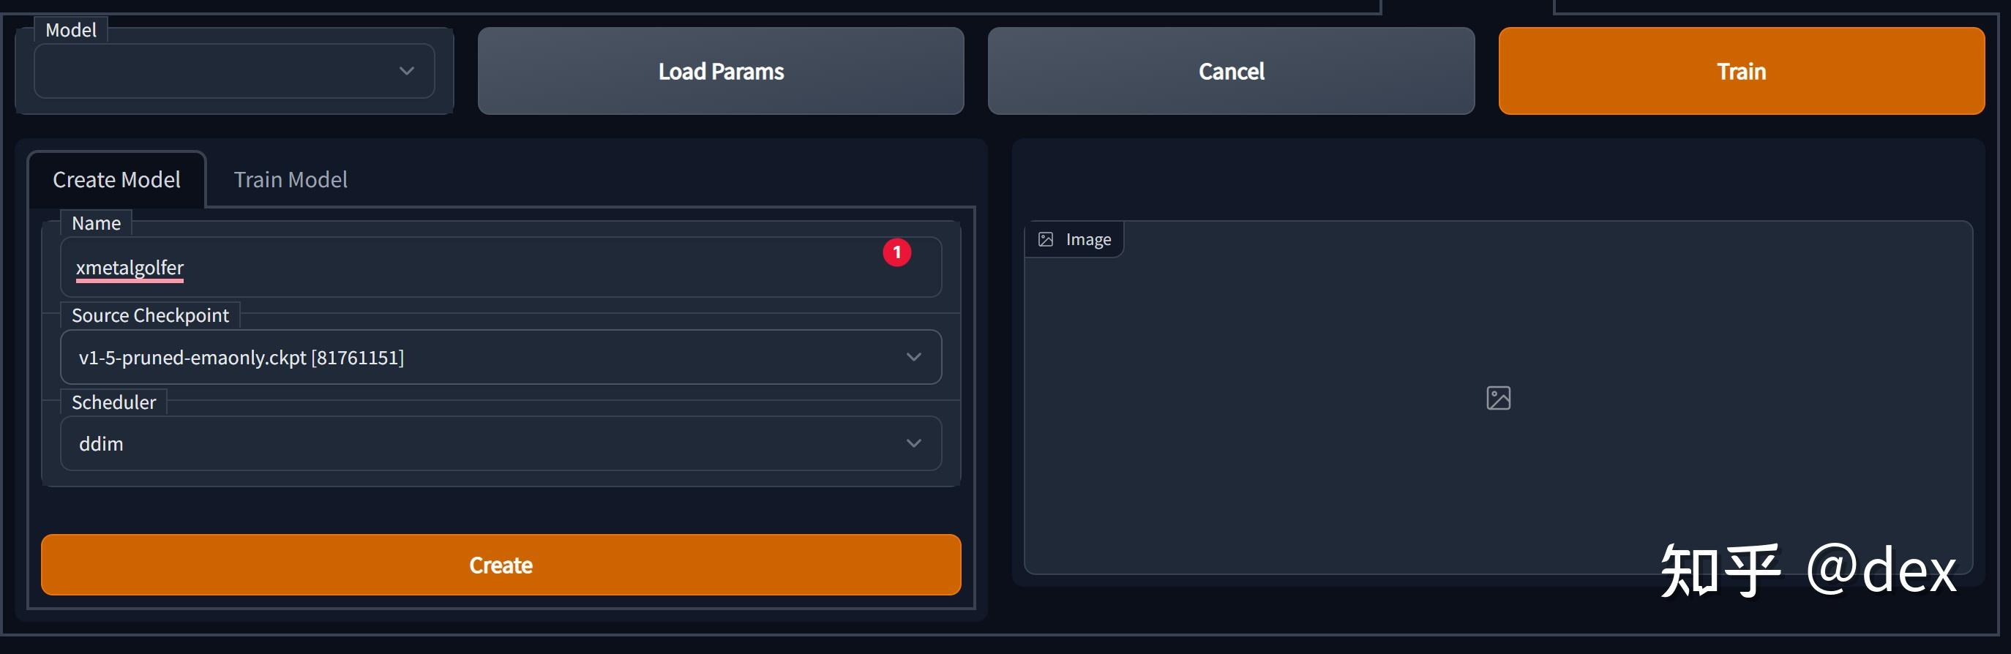Screen dimensions: 2011x654
Task: Click the Scheduler field label
Action: (x=114, y=402)
